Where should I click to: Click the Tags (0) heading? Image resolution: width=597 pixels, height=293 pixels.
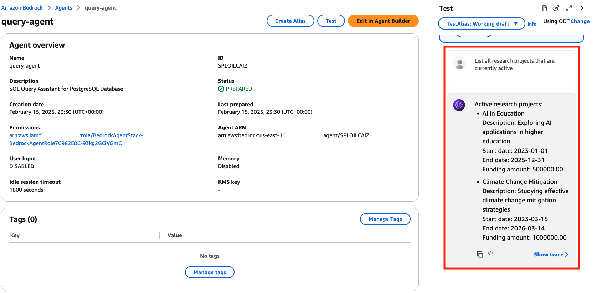tap(23, 219)
